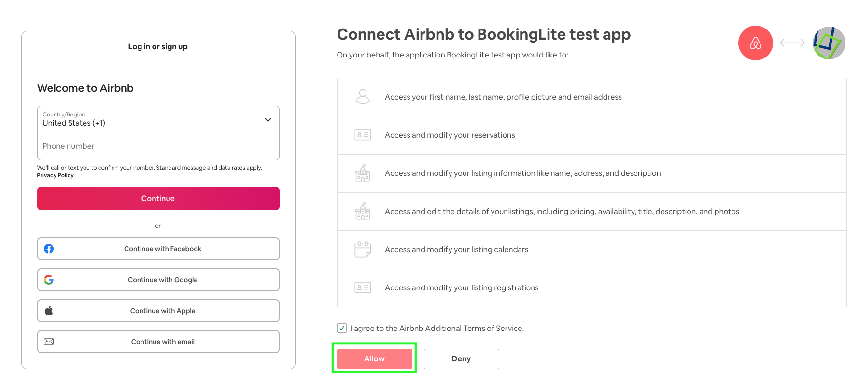
Task: Choose Continue with Apple
Action: pos(158,311)
